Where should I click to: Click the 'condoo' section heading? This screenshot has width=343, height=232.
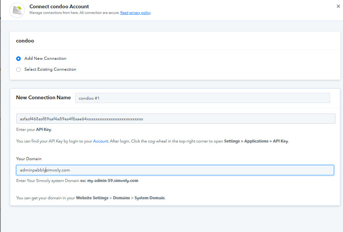[x=25, y=41]
